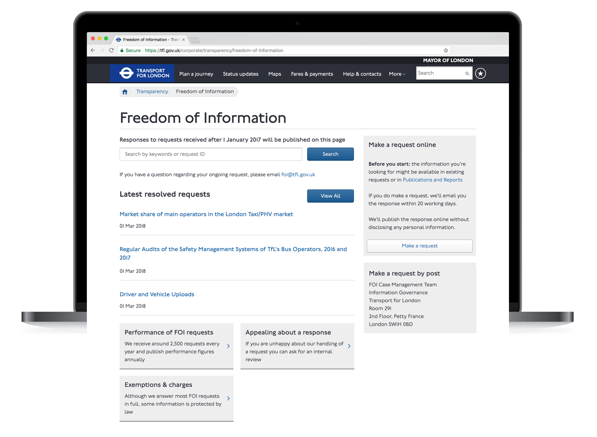Viewport: 597px width, 437px height.
Task: Click the green Secure padlock icon
Action: (122, 50)
